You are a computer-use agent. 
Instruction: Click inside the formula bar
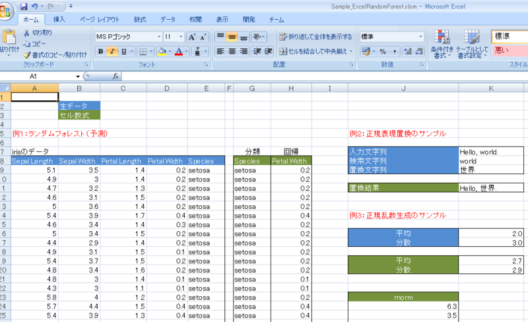coord(323,77)
